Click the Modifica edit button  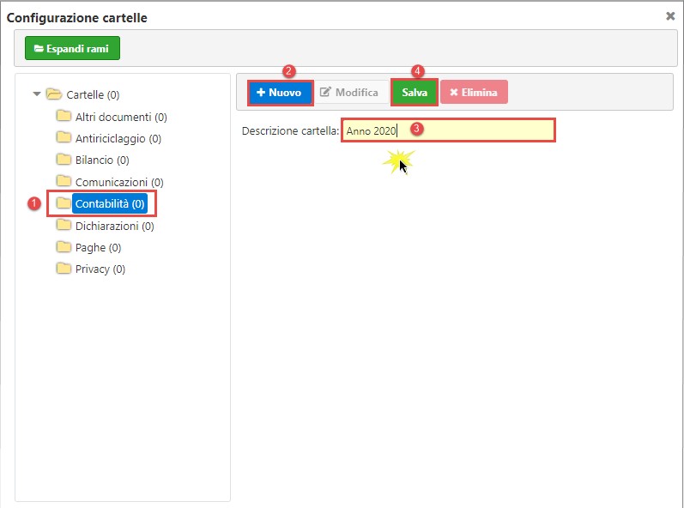(348, 93)
